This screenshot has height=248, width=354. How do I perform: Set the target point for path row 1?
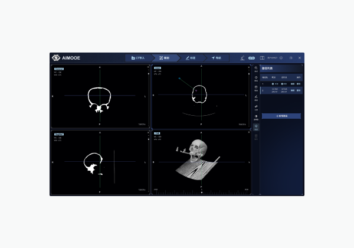[x=275, y=84]
